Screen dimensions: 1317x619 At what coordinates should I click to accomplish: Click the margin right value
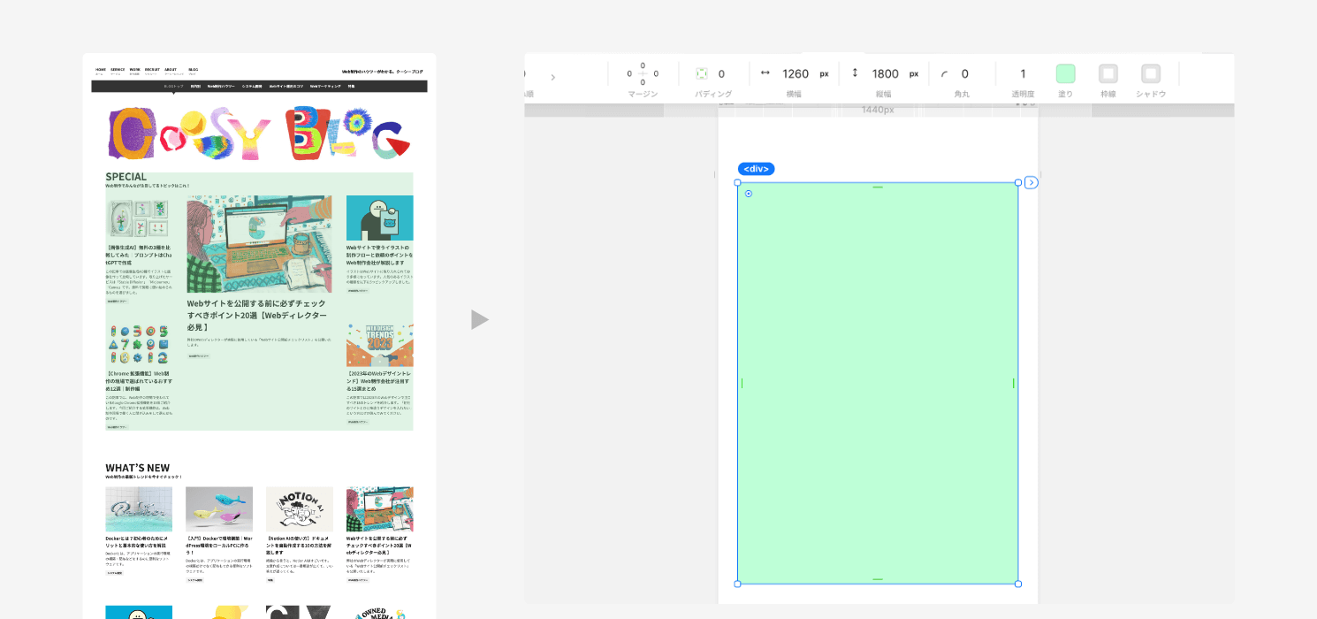point(656,73)
